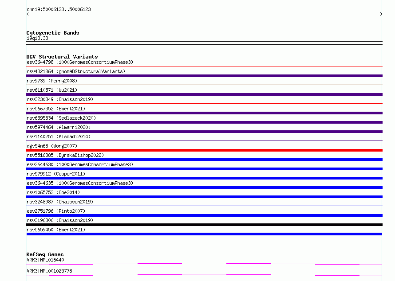The image size is (395, 281).
Task: Click the blue bar under esv3644630
Action: coord(204,169)
